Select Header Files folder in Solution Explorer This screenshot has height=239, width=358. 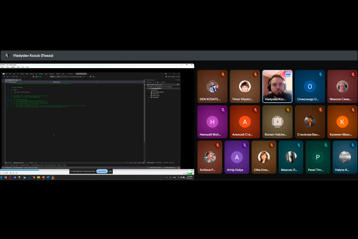(x=156, y=94)
